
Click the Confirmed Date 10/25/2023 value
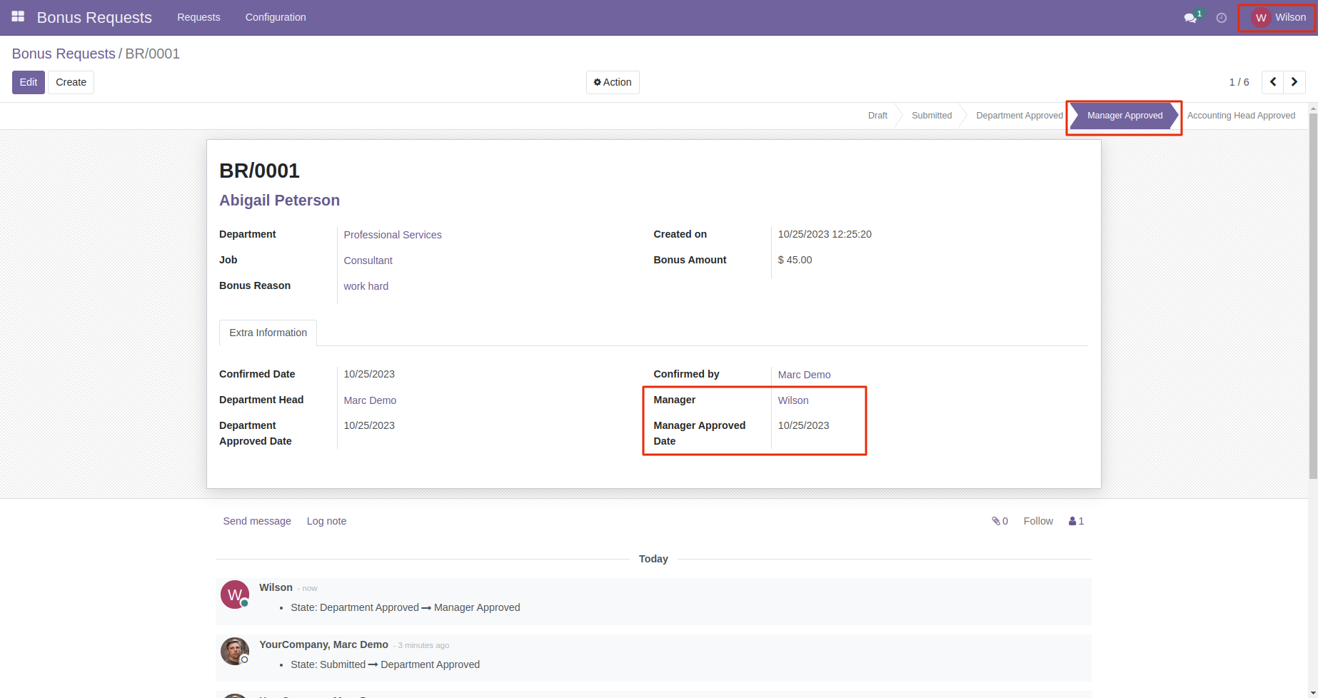pos(369,374)
